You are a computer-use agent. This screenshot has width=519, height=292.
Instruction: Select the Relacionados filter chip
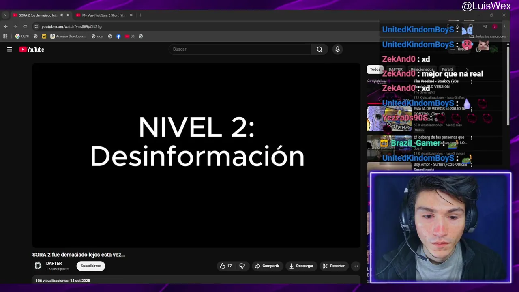(x=422, y=69)
